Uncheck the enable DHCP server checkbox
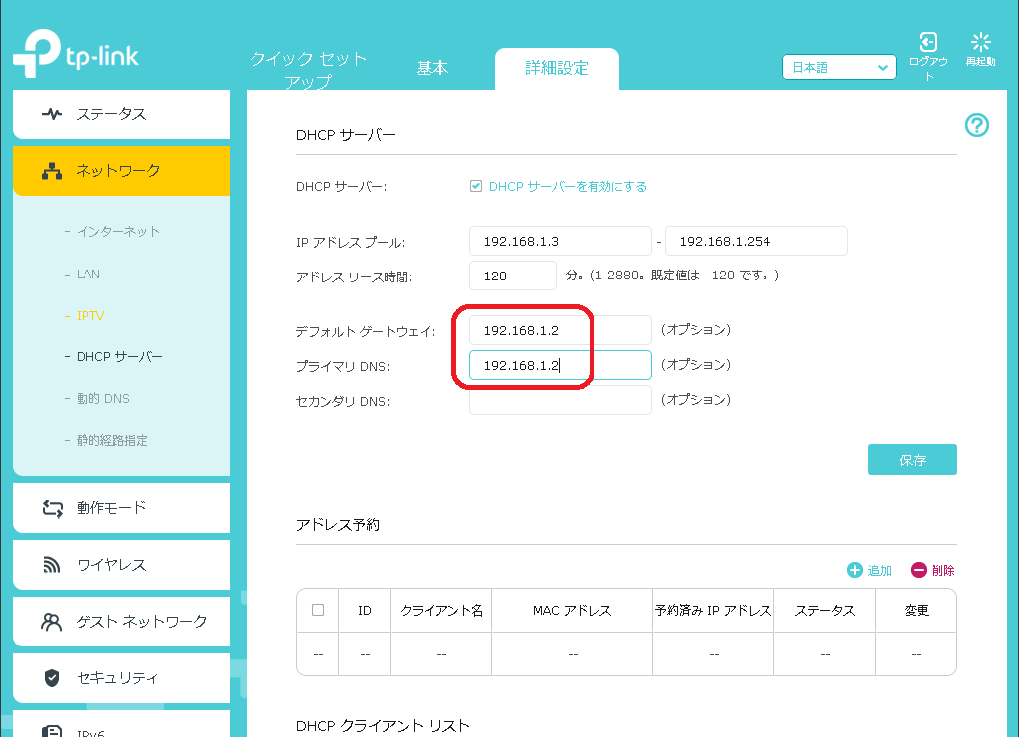Viewport: 1019px width, 737px height. (x=476, y=186)
